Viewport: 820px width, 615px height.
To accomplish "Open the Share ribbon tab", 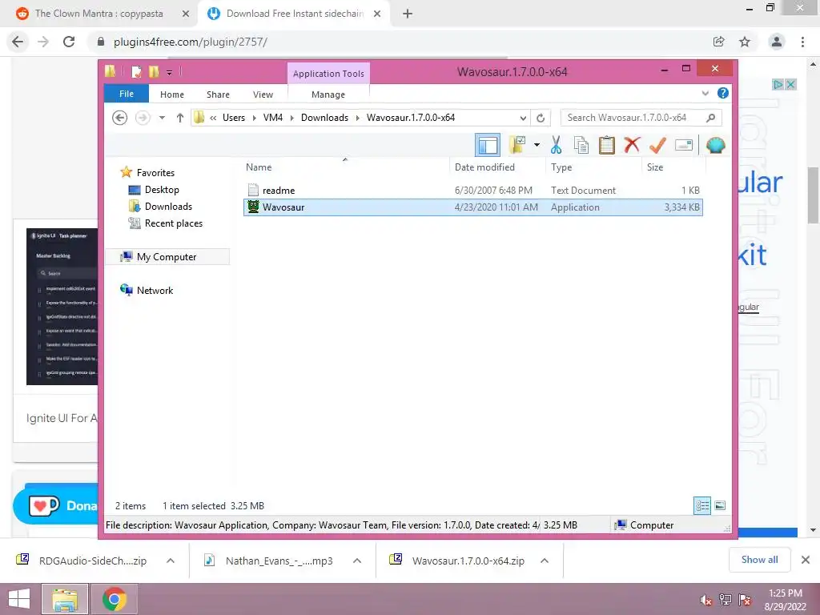I will pyautogui.click(x=218, y=94).
